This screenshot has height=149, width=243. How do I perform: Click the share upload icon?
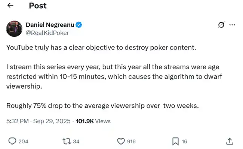230,141
